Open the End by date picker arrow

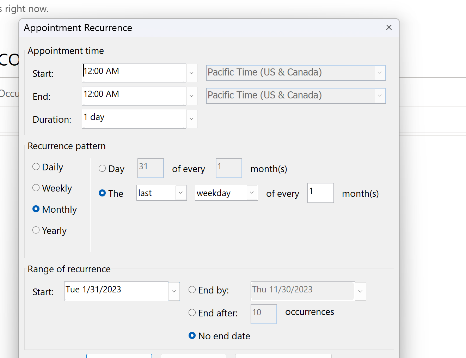click(360, 291)
